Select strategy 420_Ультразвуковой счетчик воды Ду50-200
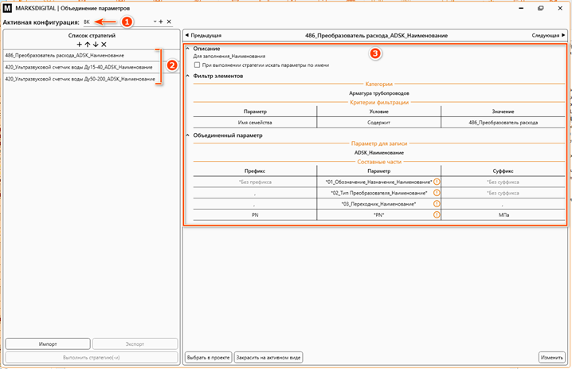The image size is (572, 369). 80,79
